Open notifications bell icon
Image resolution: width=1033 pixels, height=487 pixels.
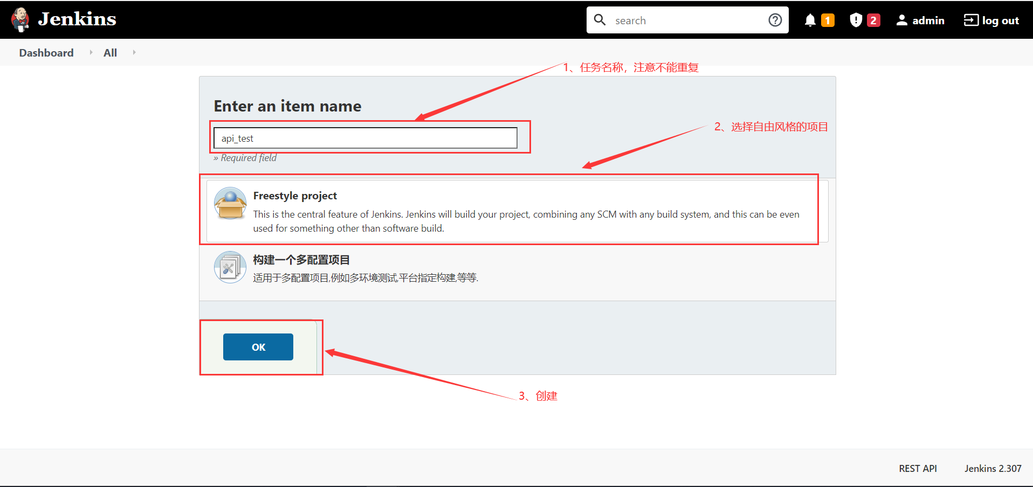pos(810,20)
